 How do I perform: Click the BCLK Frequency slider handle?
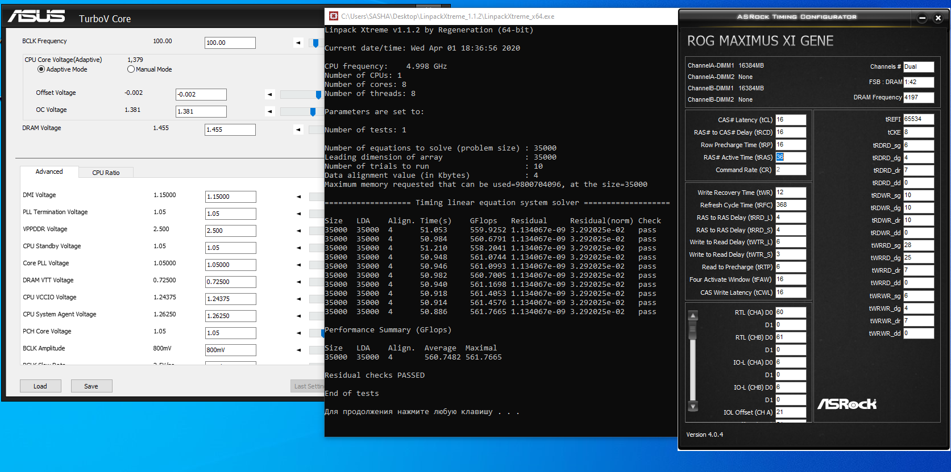pyautogui.click(x=315, y=43)
